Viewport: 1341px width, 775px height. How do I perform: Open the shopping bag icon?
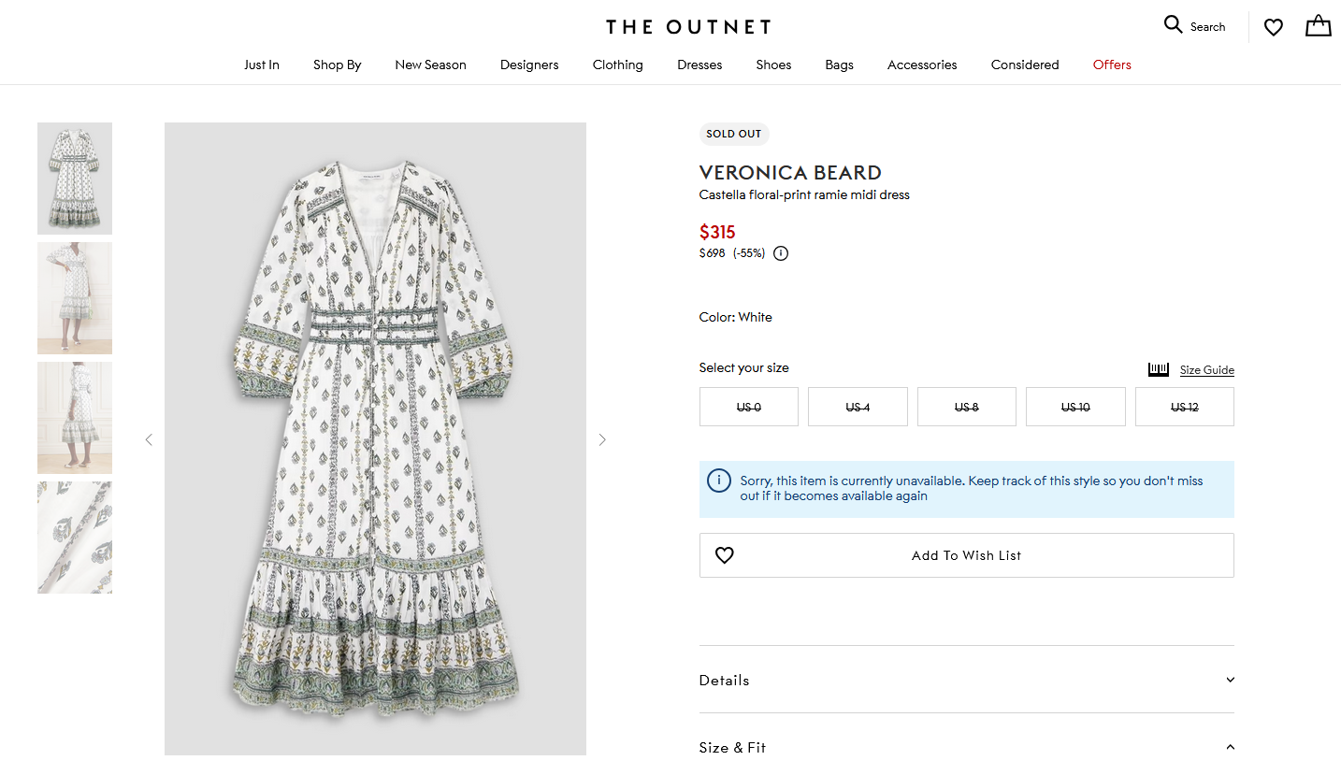(x=1318, y=26)
